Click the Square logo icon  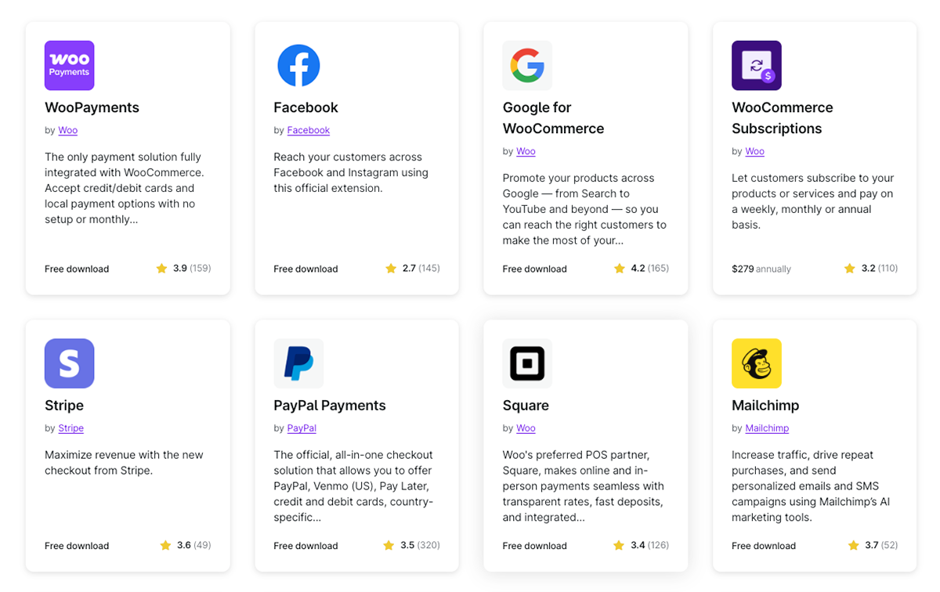click(x=527, y=363)
